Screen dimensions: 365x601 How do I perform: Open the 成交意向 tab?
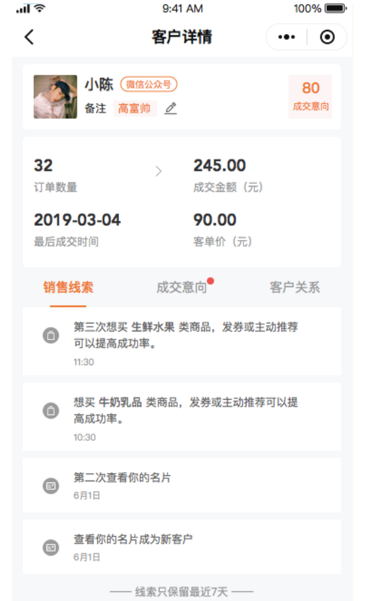(x=182, y=288)
